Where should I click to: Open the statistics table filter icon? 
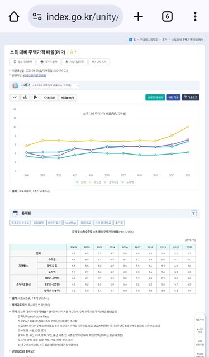[193, 213]
